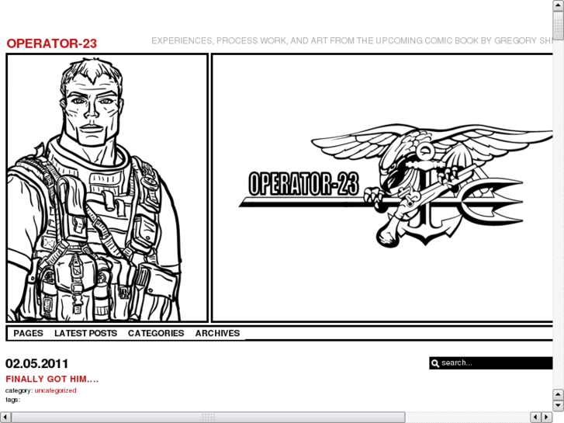Click the soldier illustration panel
Image resolution: width=564 pixels, height=423 pixels.
pos(107,188)
